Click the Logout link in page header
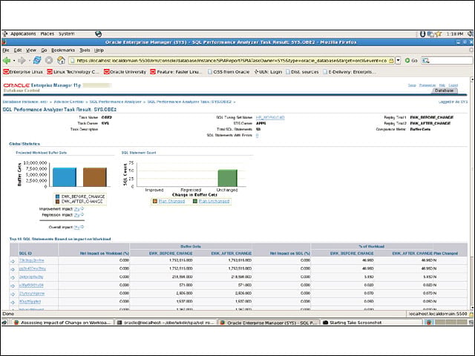This screenshot has height=356, width=475. click(x=453, y=85)
